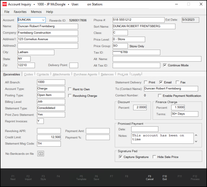The height and width of the screenshot is (187, 207).
Task: Close the Account Inquiry window
Action: click(201, 4)
